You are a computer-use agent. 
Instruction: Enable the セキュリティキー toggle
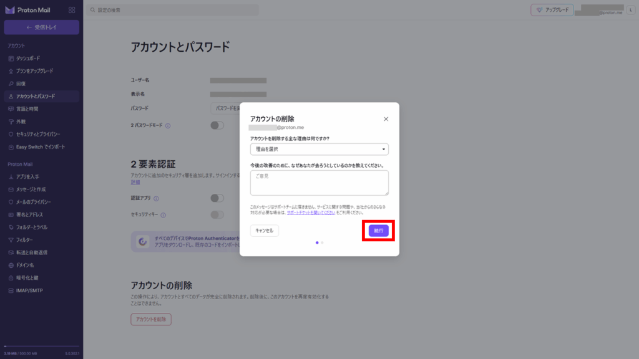click(x=217, y=215)
